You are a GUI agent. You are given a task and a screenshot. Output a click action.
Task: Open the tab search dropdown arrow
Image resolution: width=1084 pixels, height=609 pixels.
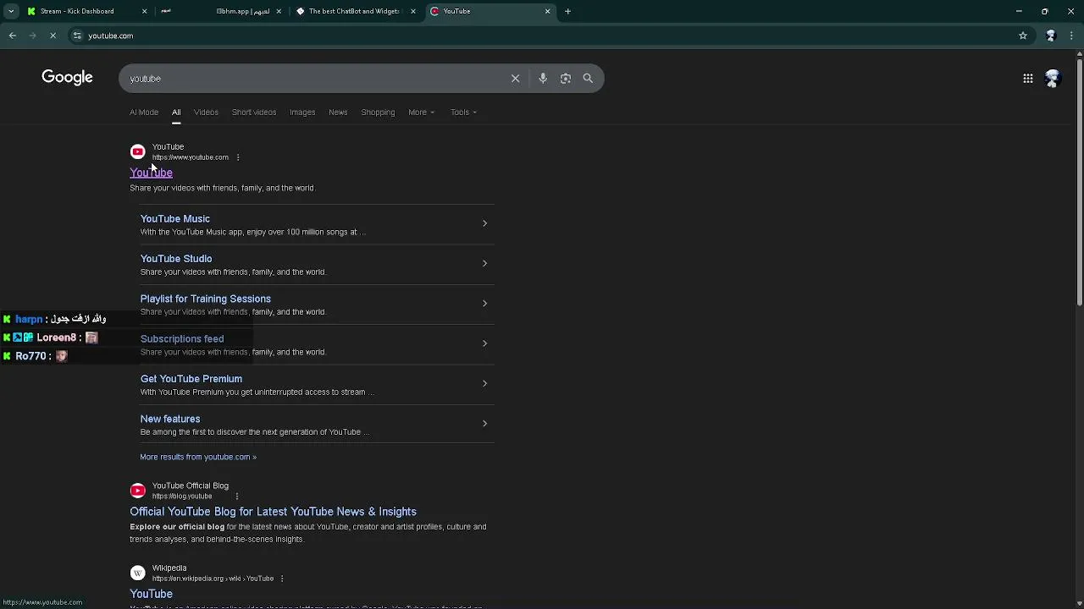(11, 11)
